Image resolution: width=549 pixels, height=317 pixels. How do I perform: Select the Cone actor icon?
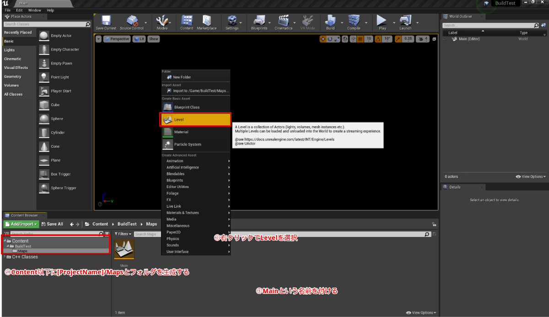(x=44, y=146)
